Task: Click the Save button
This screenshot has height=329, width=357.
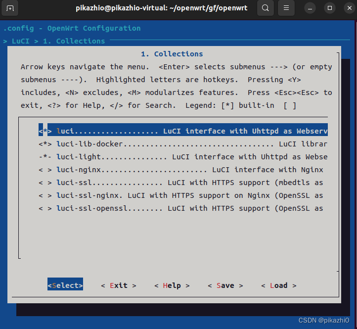Action: tap(225, 286)
